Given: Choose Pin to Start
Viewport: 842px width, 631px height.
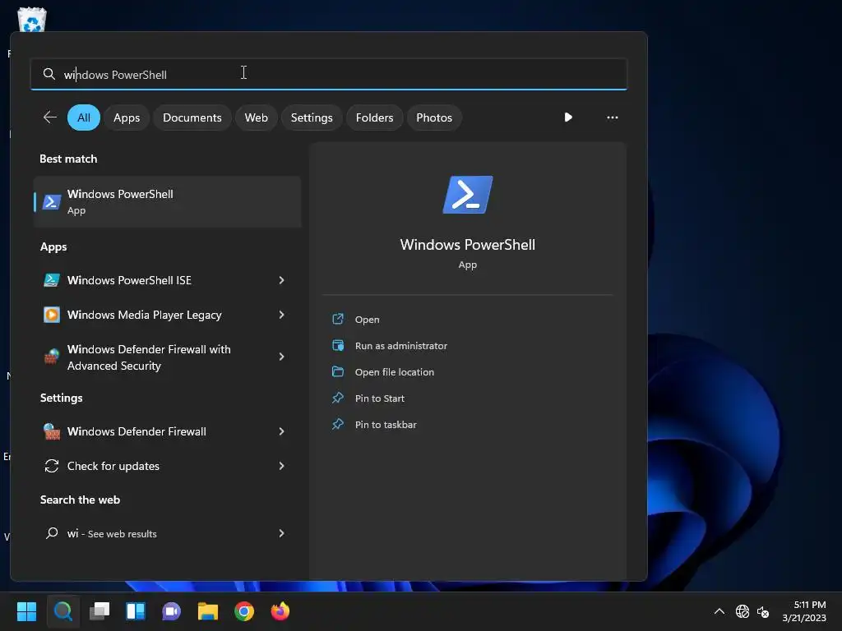Looking at the screenshot, I should pyautogui.click(x=379, y=398).
